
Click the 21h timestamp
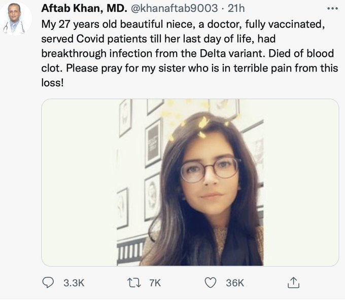click(x=236, y=9)
